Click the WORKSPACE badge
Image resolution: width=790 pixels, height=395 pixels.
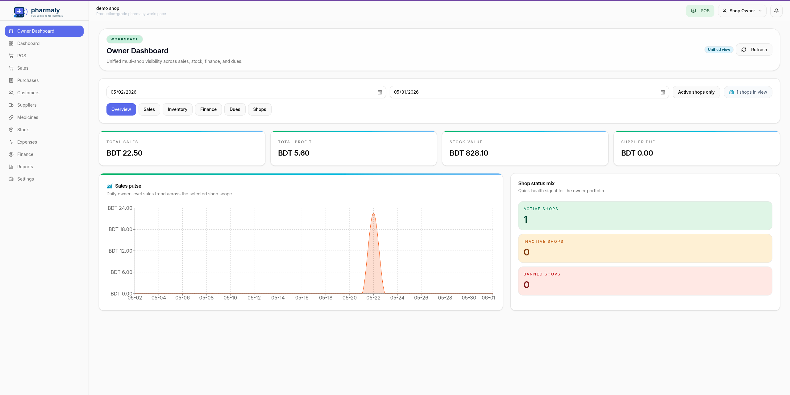point(125,39)
